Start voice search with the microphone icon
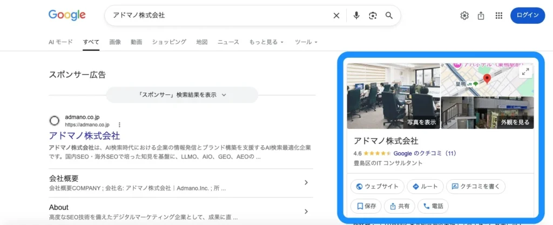 (356, 16)
